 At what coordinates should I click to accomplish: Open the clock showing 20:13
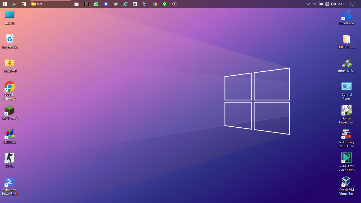(342, 4)
